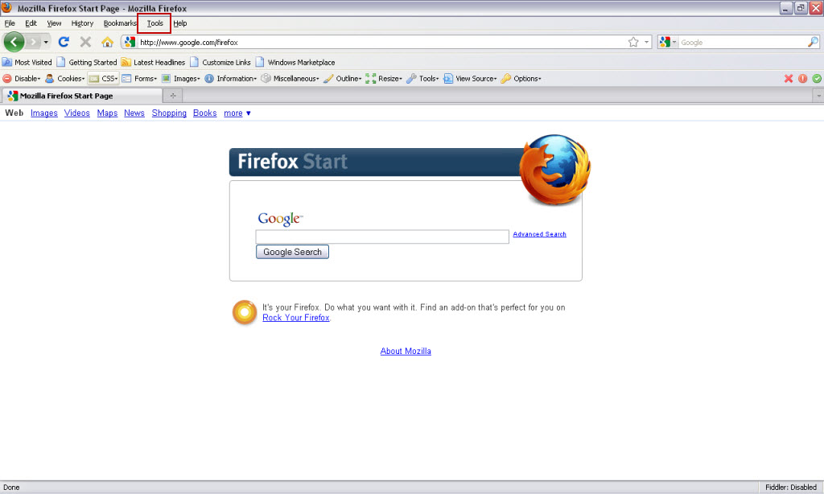The image size is (824, 494).
Task: Open Most Visited bookmarks folder
Action: 27,62
